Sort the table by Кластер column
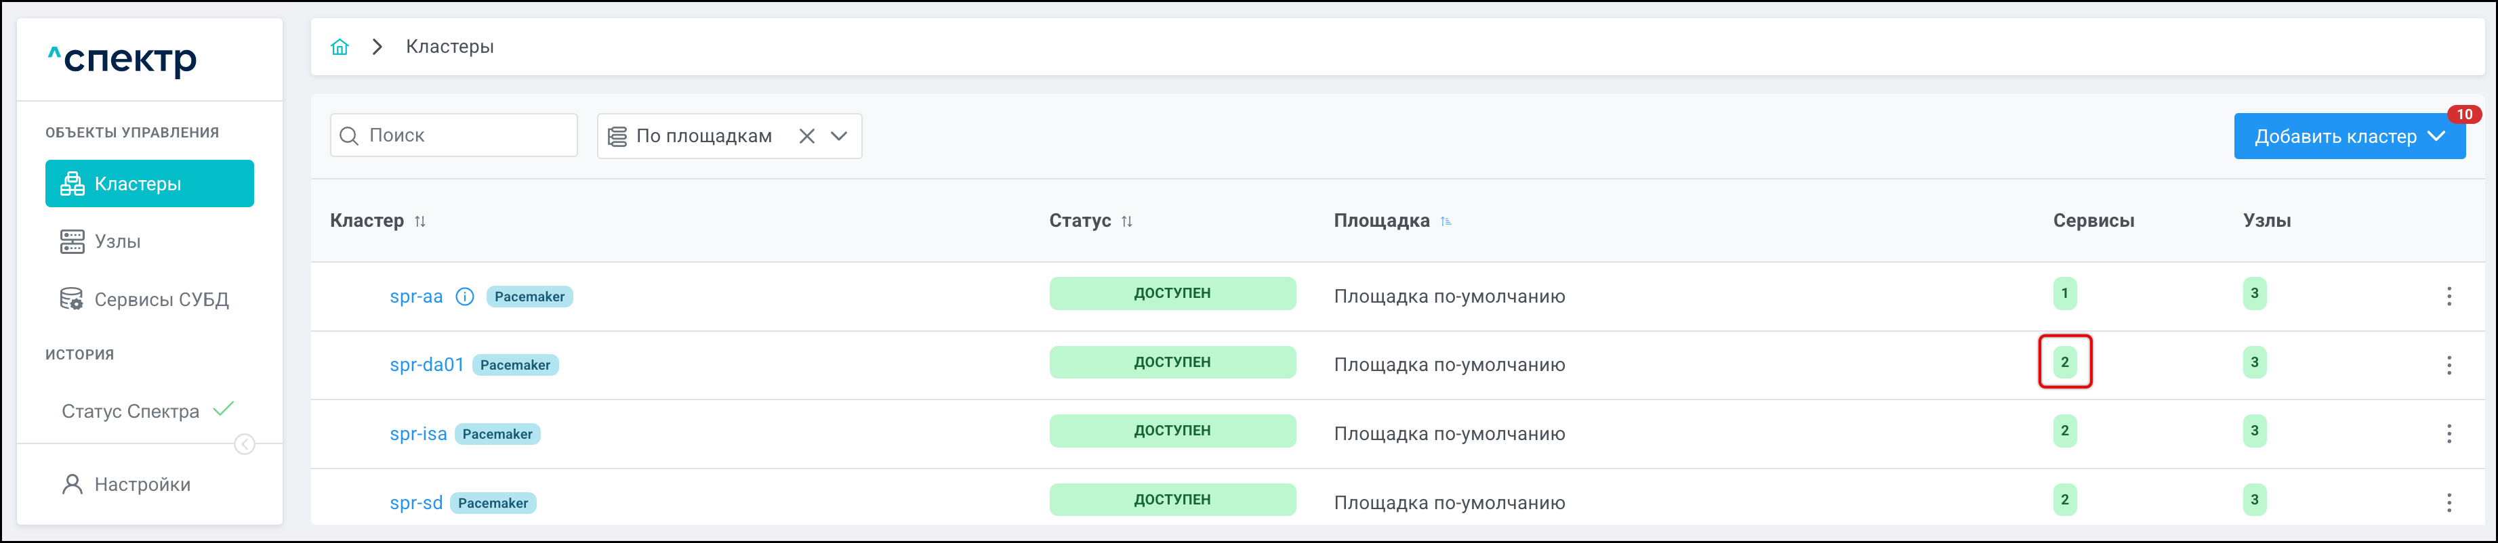The width and height of the screenshot is (2498, 543). (420, 221)
